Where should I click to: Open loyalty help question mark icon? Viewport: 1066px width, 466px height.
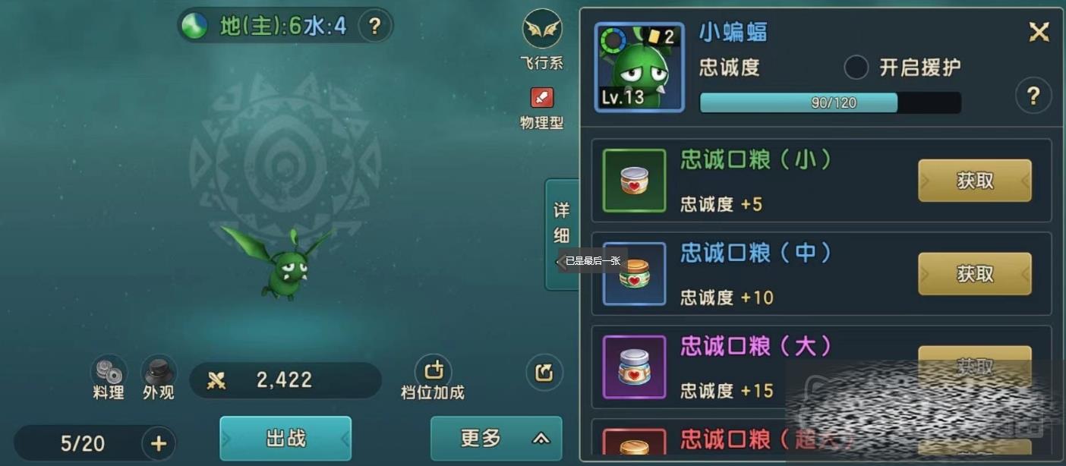click(x=1033, y=96)
